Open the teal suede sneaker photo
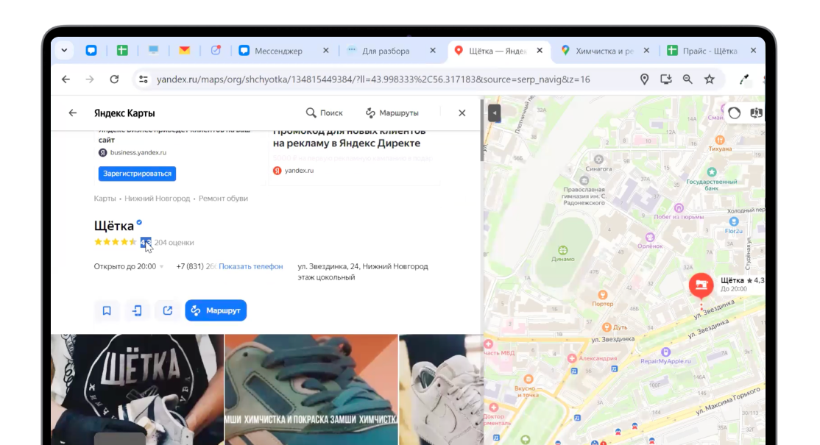The image size is (820, 445). 311,390
